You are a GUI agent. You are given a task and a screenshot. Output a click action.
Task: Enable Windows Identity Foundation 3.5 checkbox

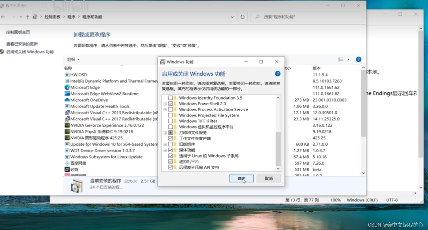pos(170,98)
